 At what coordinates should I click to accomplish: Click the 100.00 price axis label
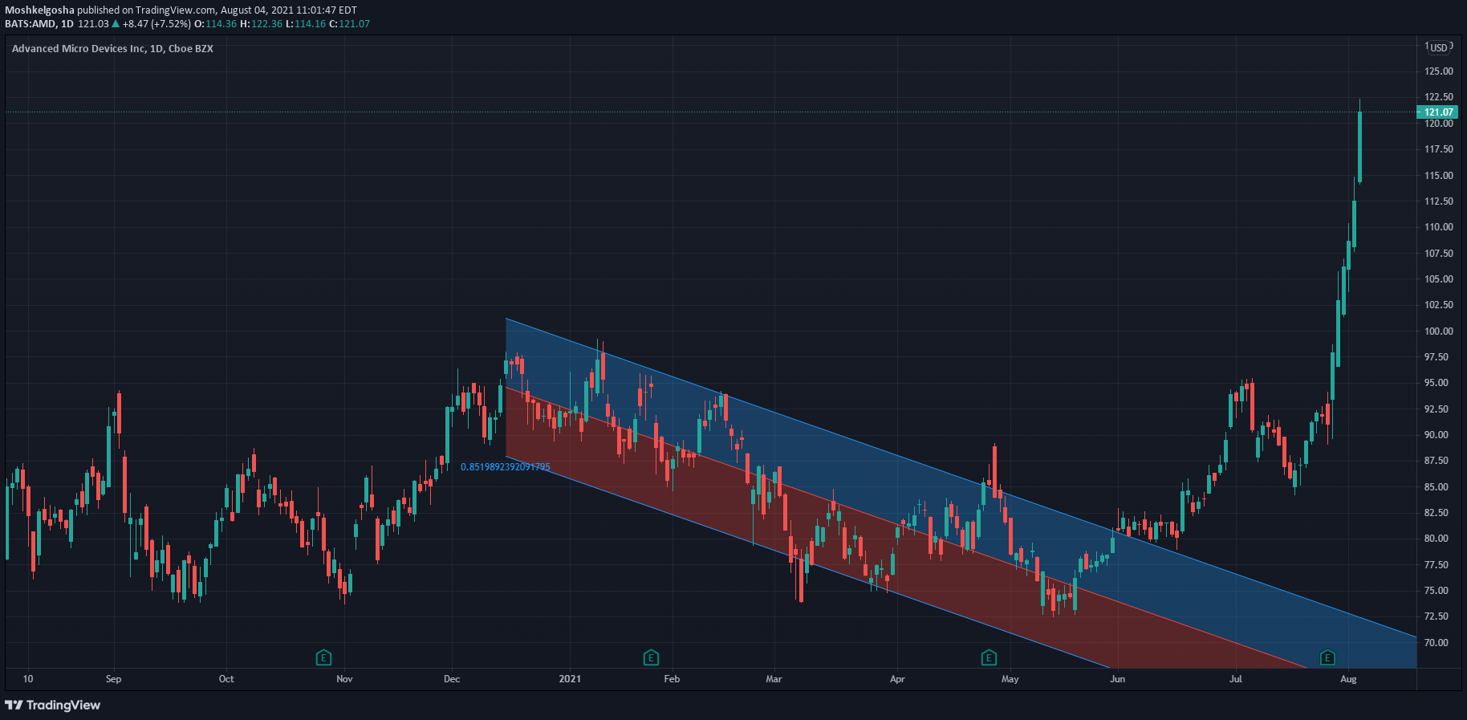pyautogui.click(x=1438, y=331)
